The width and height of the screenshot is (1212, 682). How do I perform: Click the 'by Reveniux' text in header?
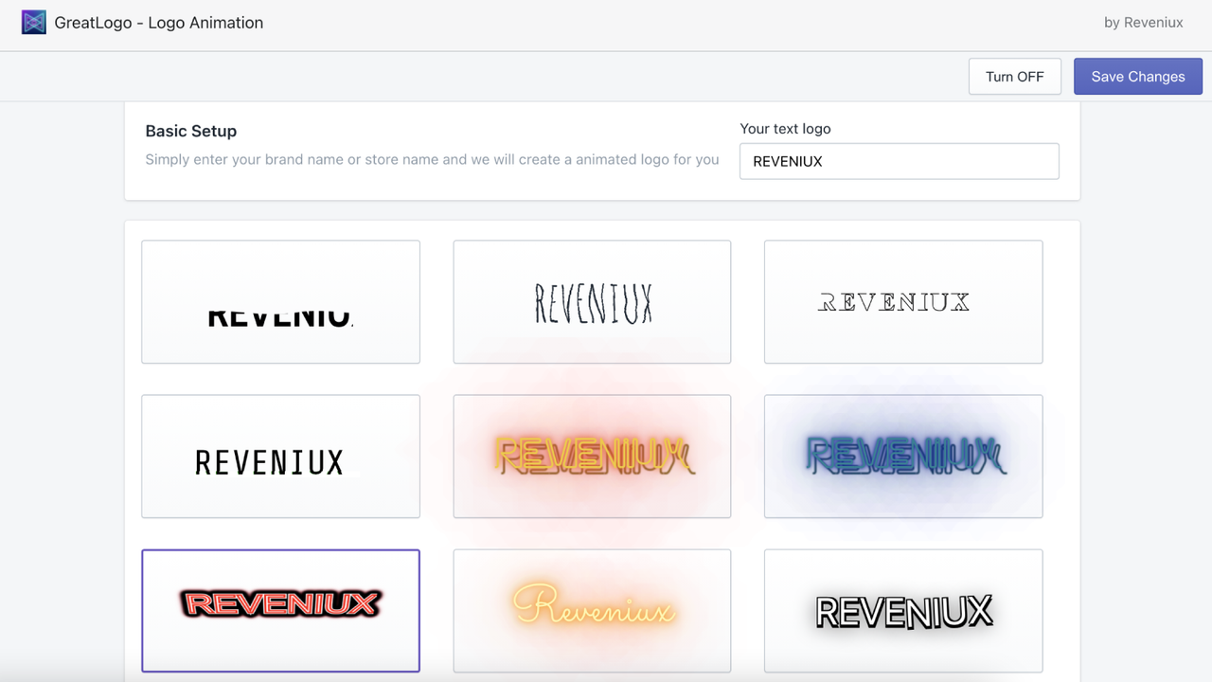(x=1143, y=23)
